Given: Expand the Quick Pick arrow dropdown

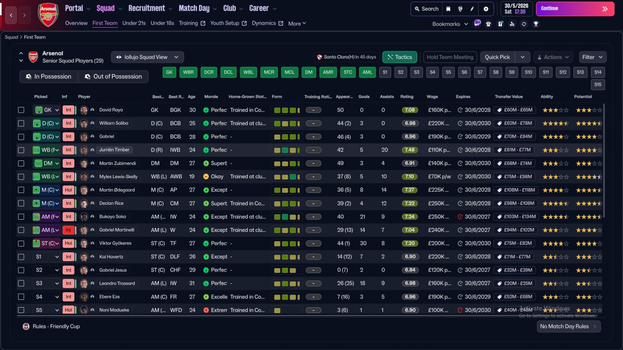Looking at the screenshot, I should tap(523, 57).
